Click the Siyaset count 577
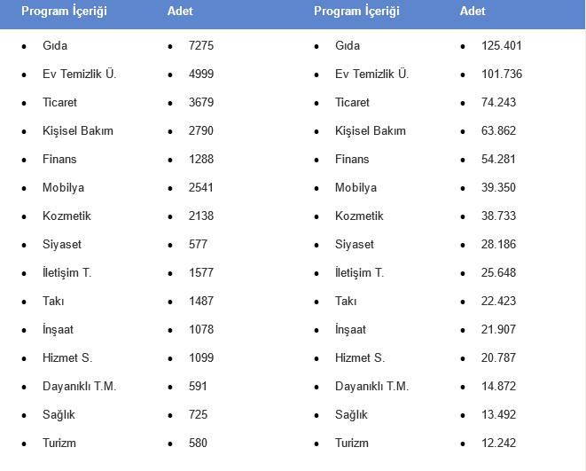The width and height of the screenshot is (586, 471). (x=198, y=244)
